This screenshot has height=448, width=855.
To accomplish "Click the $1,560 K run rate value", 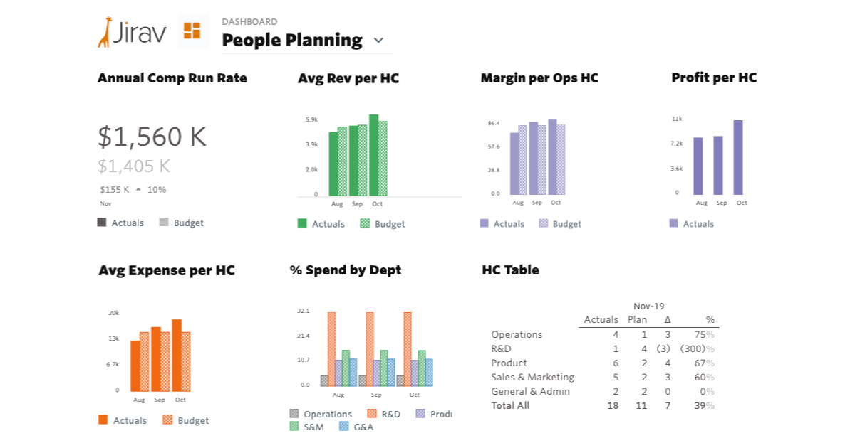I will point(152,136).
